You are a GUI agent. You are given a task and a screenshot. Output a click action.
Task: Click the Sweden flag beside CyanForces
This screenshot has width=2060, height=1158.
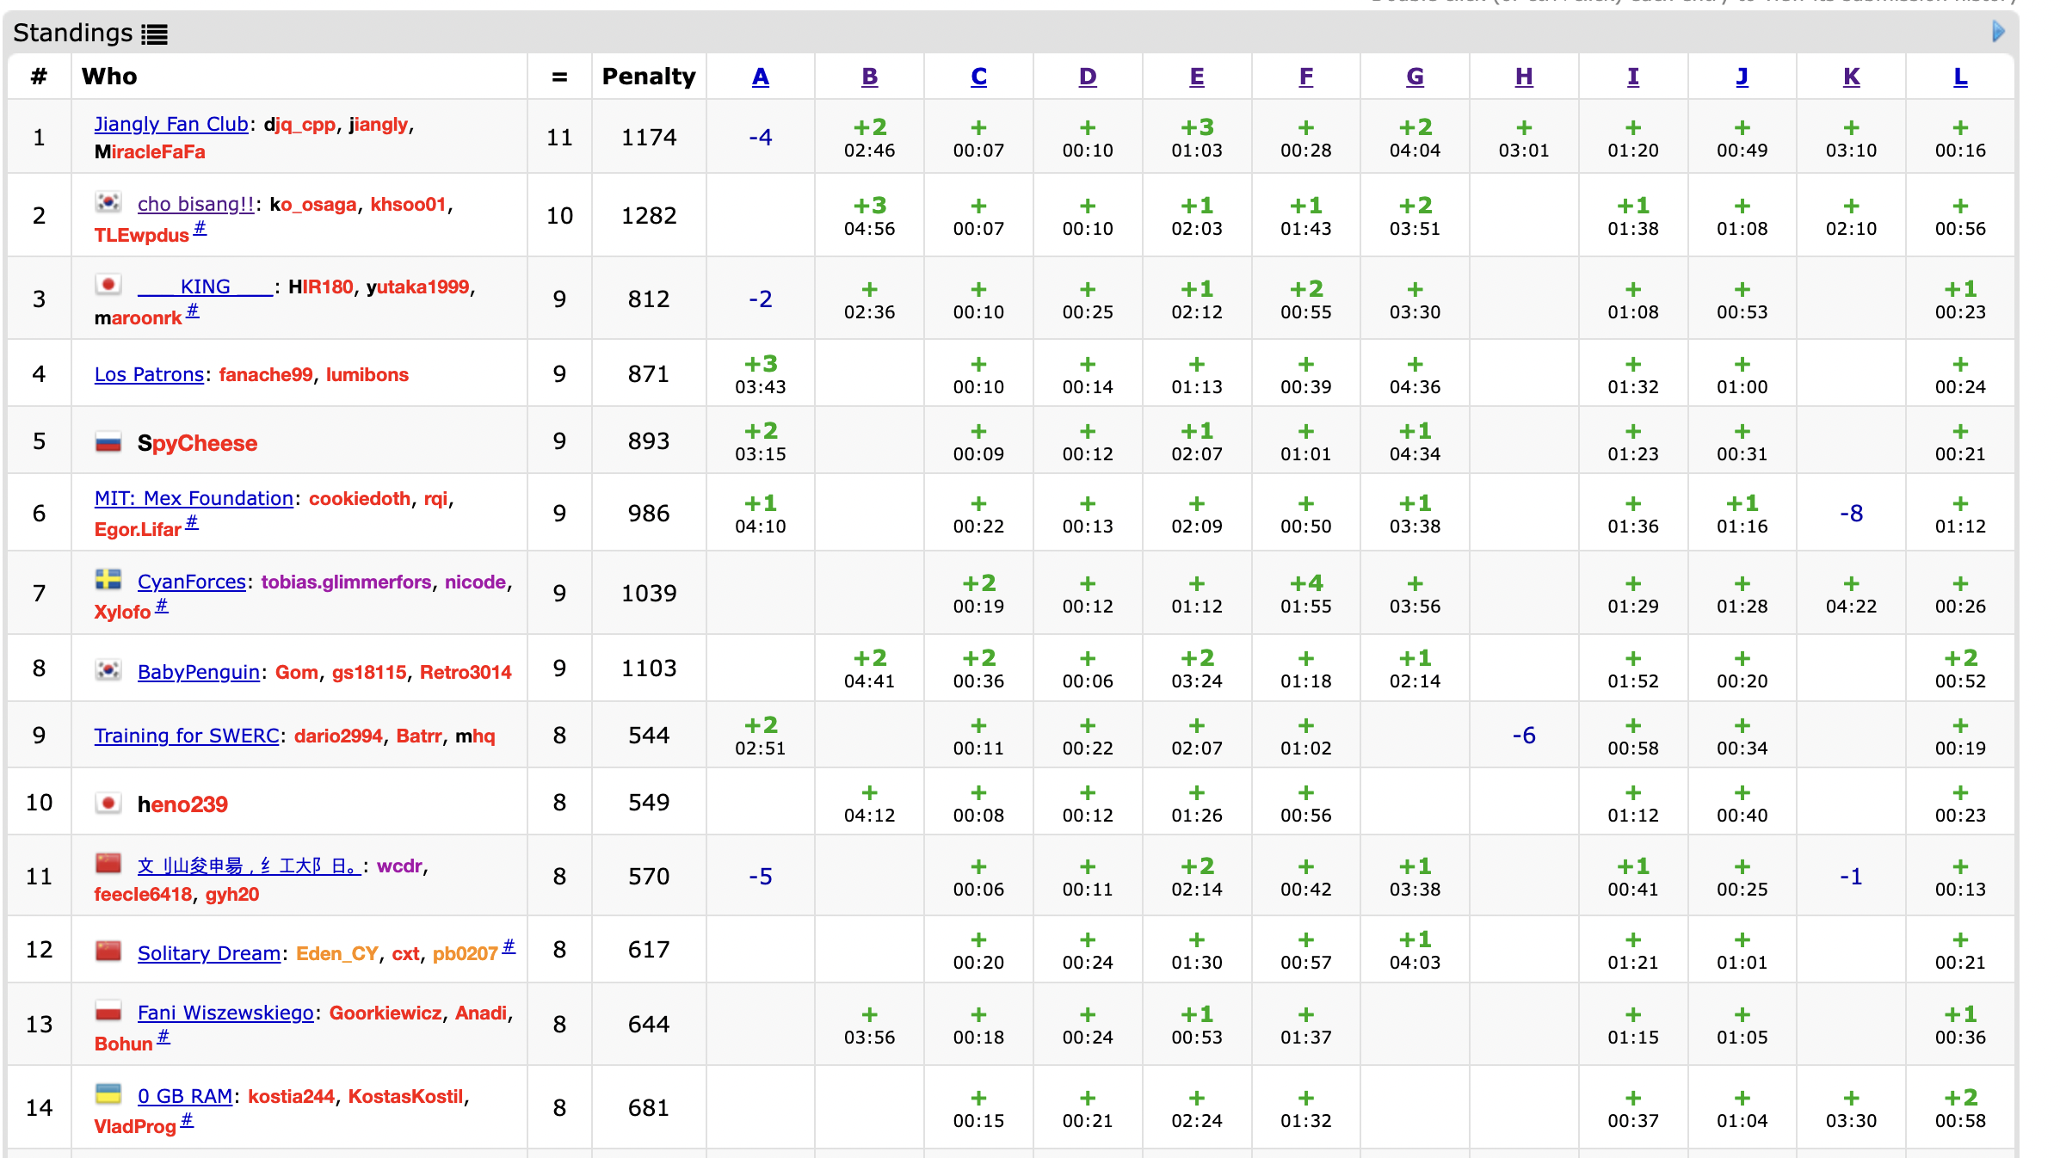[x=108, y=580]
